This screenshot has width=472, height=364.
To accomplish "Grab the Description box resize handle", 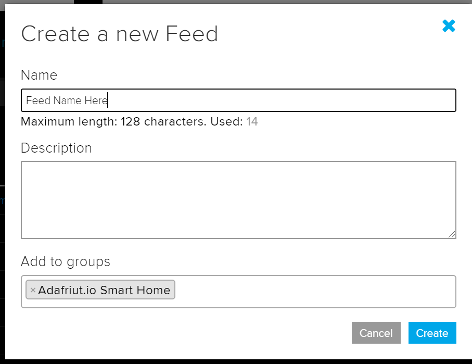I will (x=452, y=234).
